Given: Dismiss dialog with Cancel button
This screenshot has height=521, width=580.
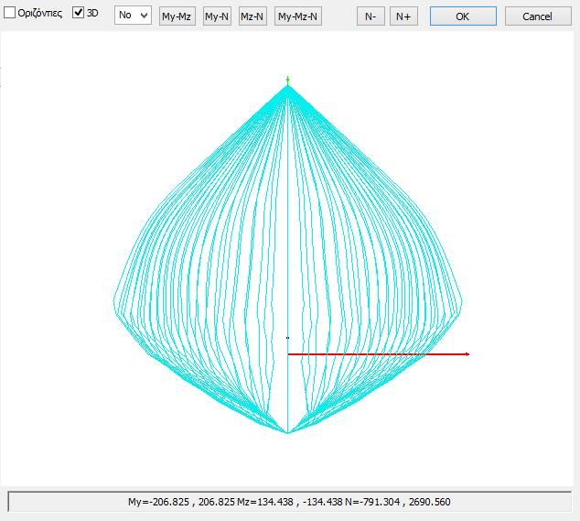Looking at the screenshot, I should (538, 16).
